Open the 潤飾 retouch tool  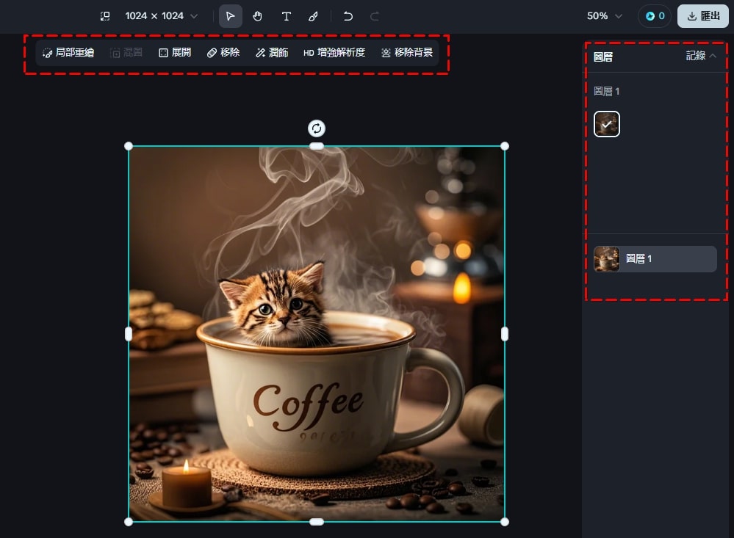coord(272,53)
